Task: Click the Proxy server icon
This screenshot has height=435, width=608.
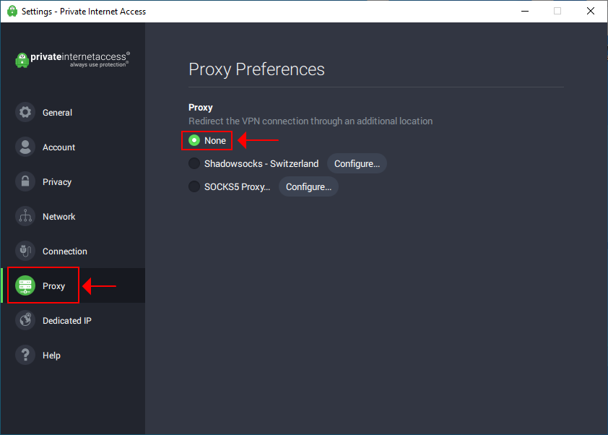Action: point(25,286)
